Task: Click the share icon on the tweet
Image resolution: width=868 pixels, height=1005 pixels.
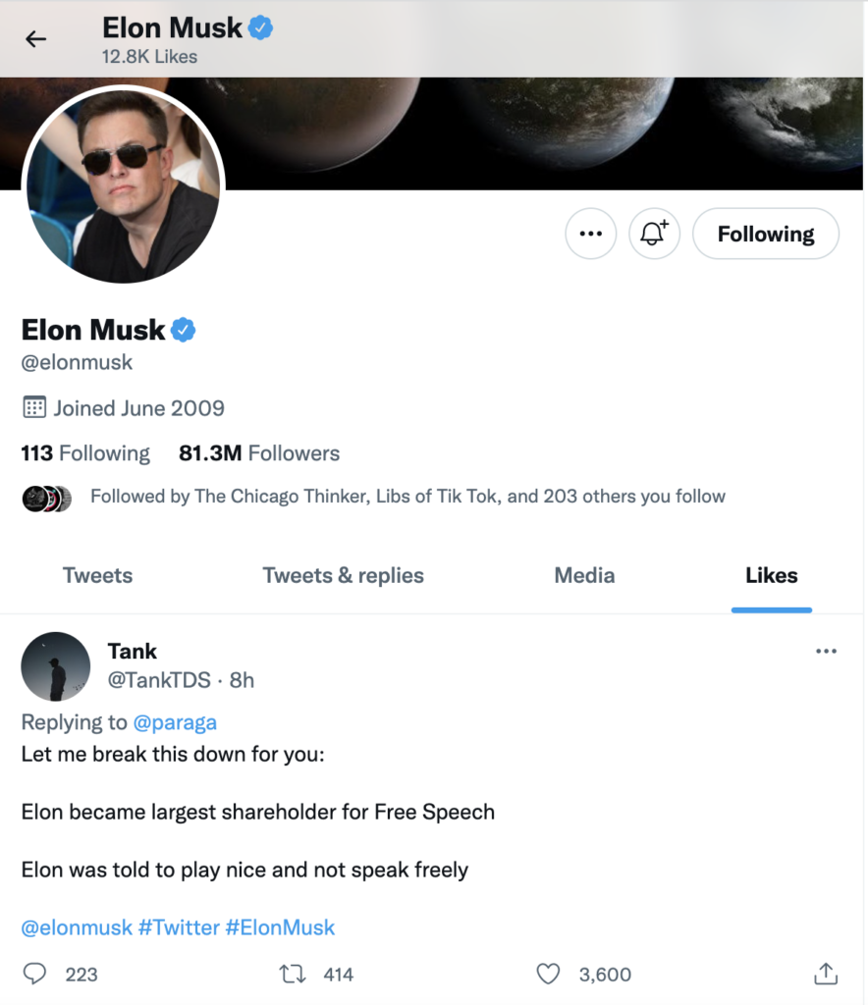Action: point(825,974)
